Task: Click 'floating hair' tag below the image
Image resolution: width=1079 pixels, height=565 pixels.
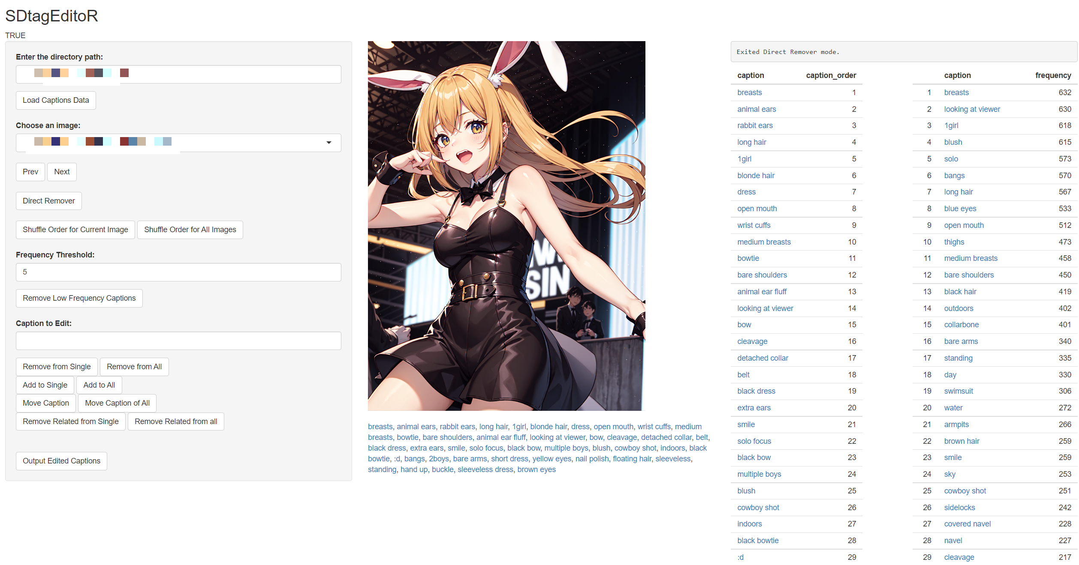Action: pos(632,459)
